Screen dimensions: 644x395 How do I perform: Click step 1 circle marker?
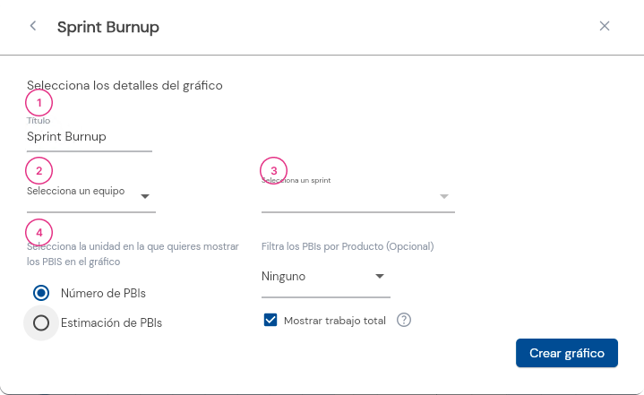[x=39, y=103]
